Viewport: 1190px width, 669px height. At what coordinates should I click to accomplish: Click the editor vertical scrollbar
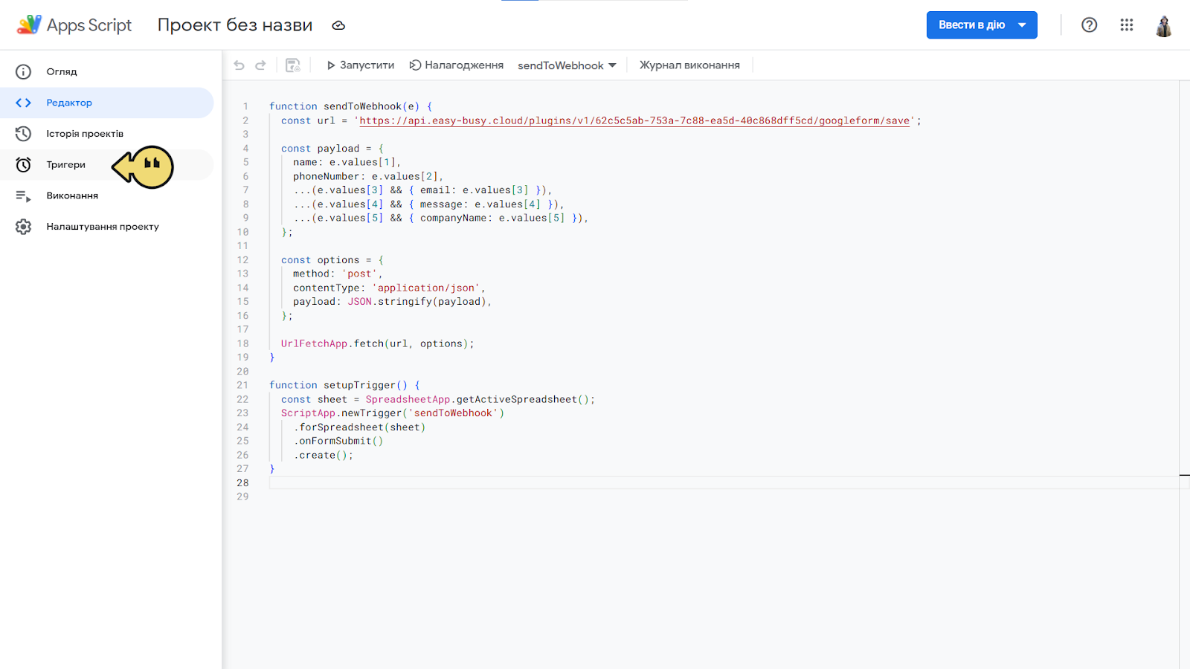click(1184, 375)
